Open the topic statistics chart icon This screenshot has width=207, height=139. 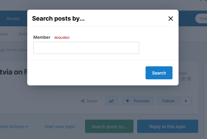112,101
